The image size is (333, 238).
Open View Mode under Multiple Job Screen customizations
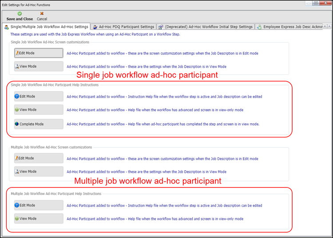[39, 171]
